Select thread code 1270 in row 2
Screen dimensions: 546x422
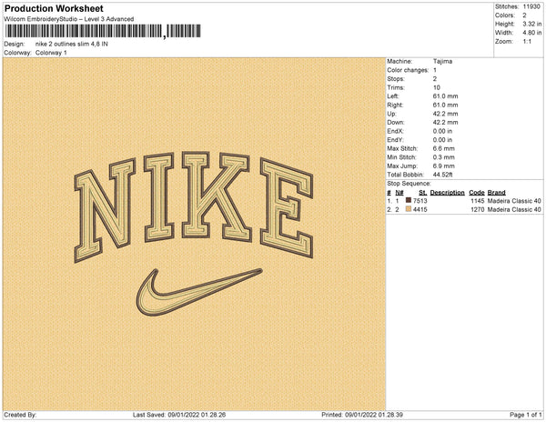click(x=478, y=210)
